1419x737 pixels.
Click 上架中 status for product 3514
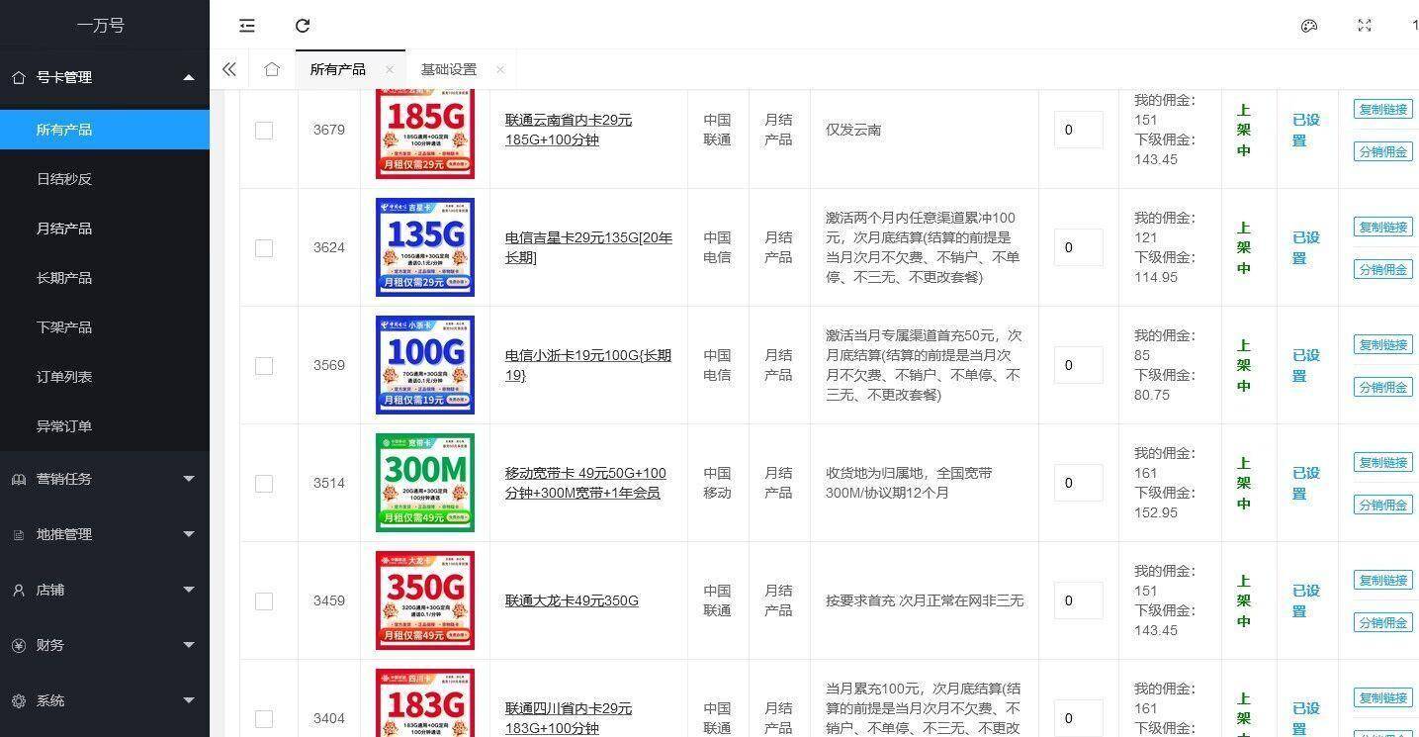[x=1244, y=483]
